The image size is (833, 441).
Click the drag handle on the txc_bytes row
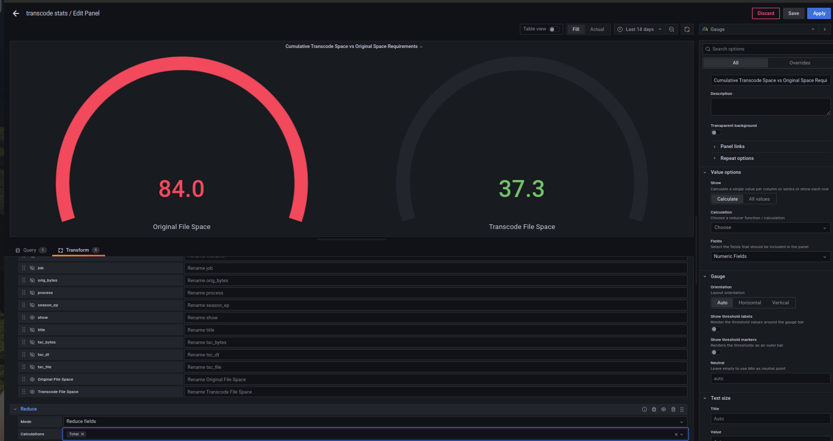[24, 342]
